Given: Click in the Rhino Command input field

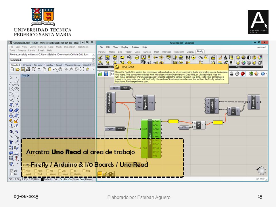Looking at the screenshot, I should tap(51, 60).
